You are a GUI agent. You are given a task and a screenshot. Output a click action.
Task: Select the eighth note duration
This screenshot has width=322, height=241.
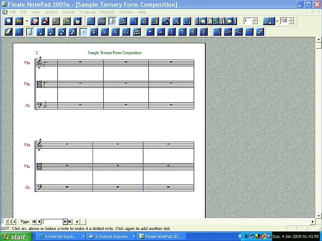(x=51, y=32)
